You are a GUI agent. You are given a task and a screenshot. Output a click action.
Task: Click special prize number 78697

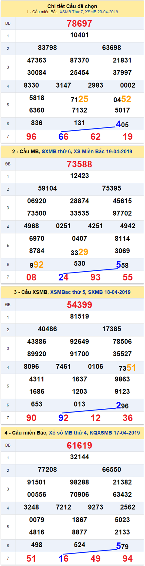coord(79,23)
